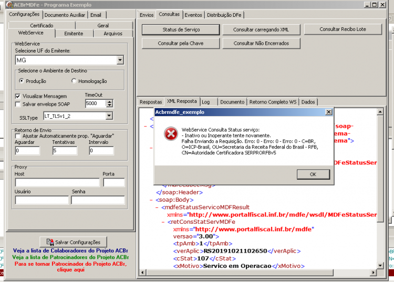This screenshot has height=282, width=394.
Task: Click the Intervalo input field
Action: pyautogui.click(x=101, y=151)
